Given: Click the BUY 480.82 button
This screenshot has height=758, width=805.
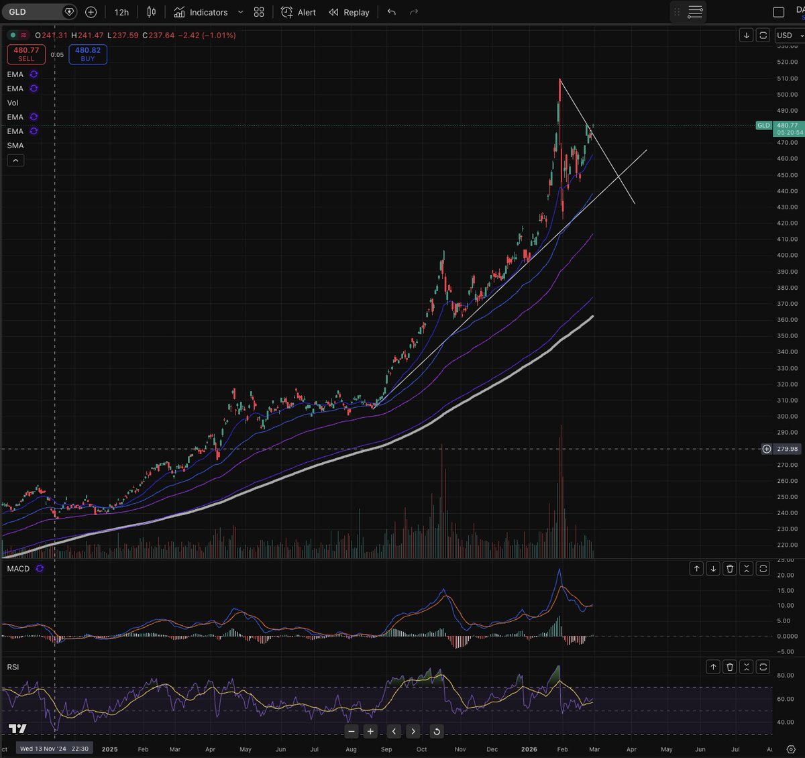Looking at the screenshot, I should (87, 54).
